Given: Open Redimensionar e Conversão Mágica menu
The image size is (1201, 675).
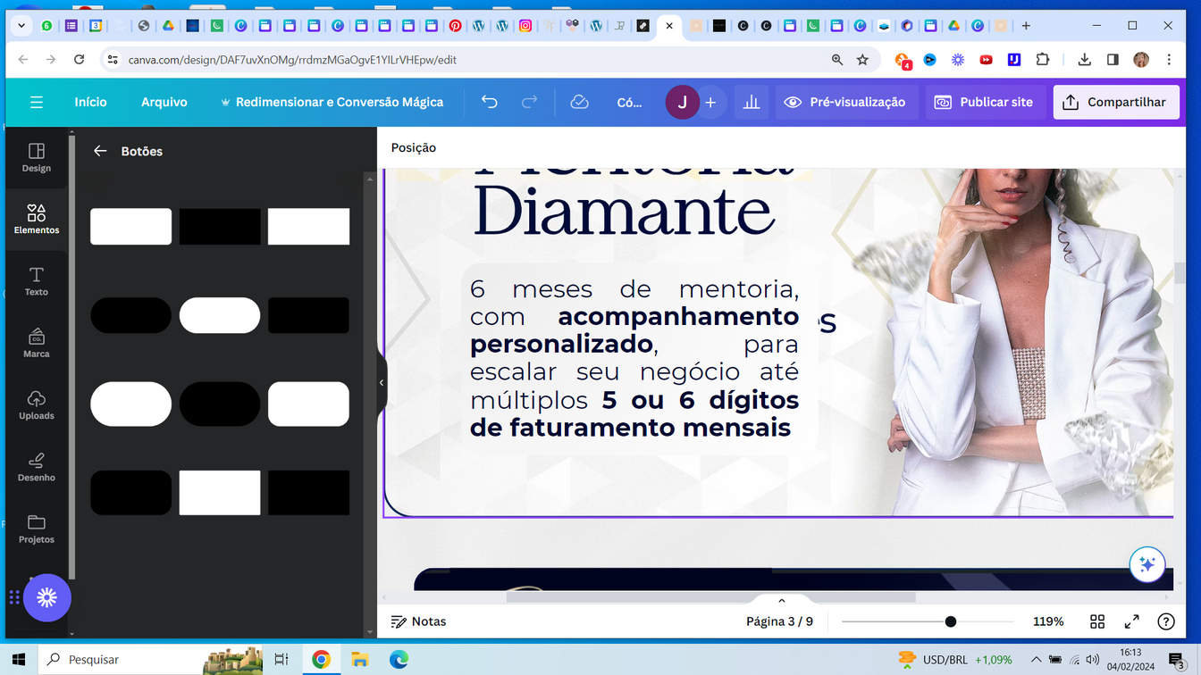Looking at the screenshot, I should pyautogui.click(x=332, y=102).
